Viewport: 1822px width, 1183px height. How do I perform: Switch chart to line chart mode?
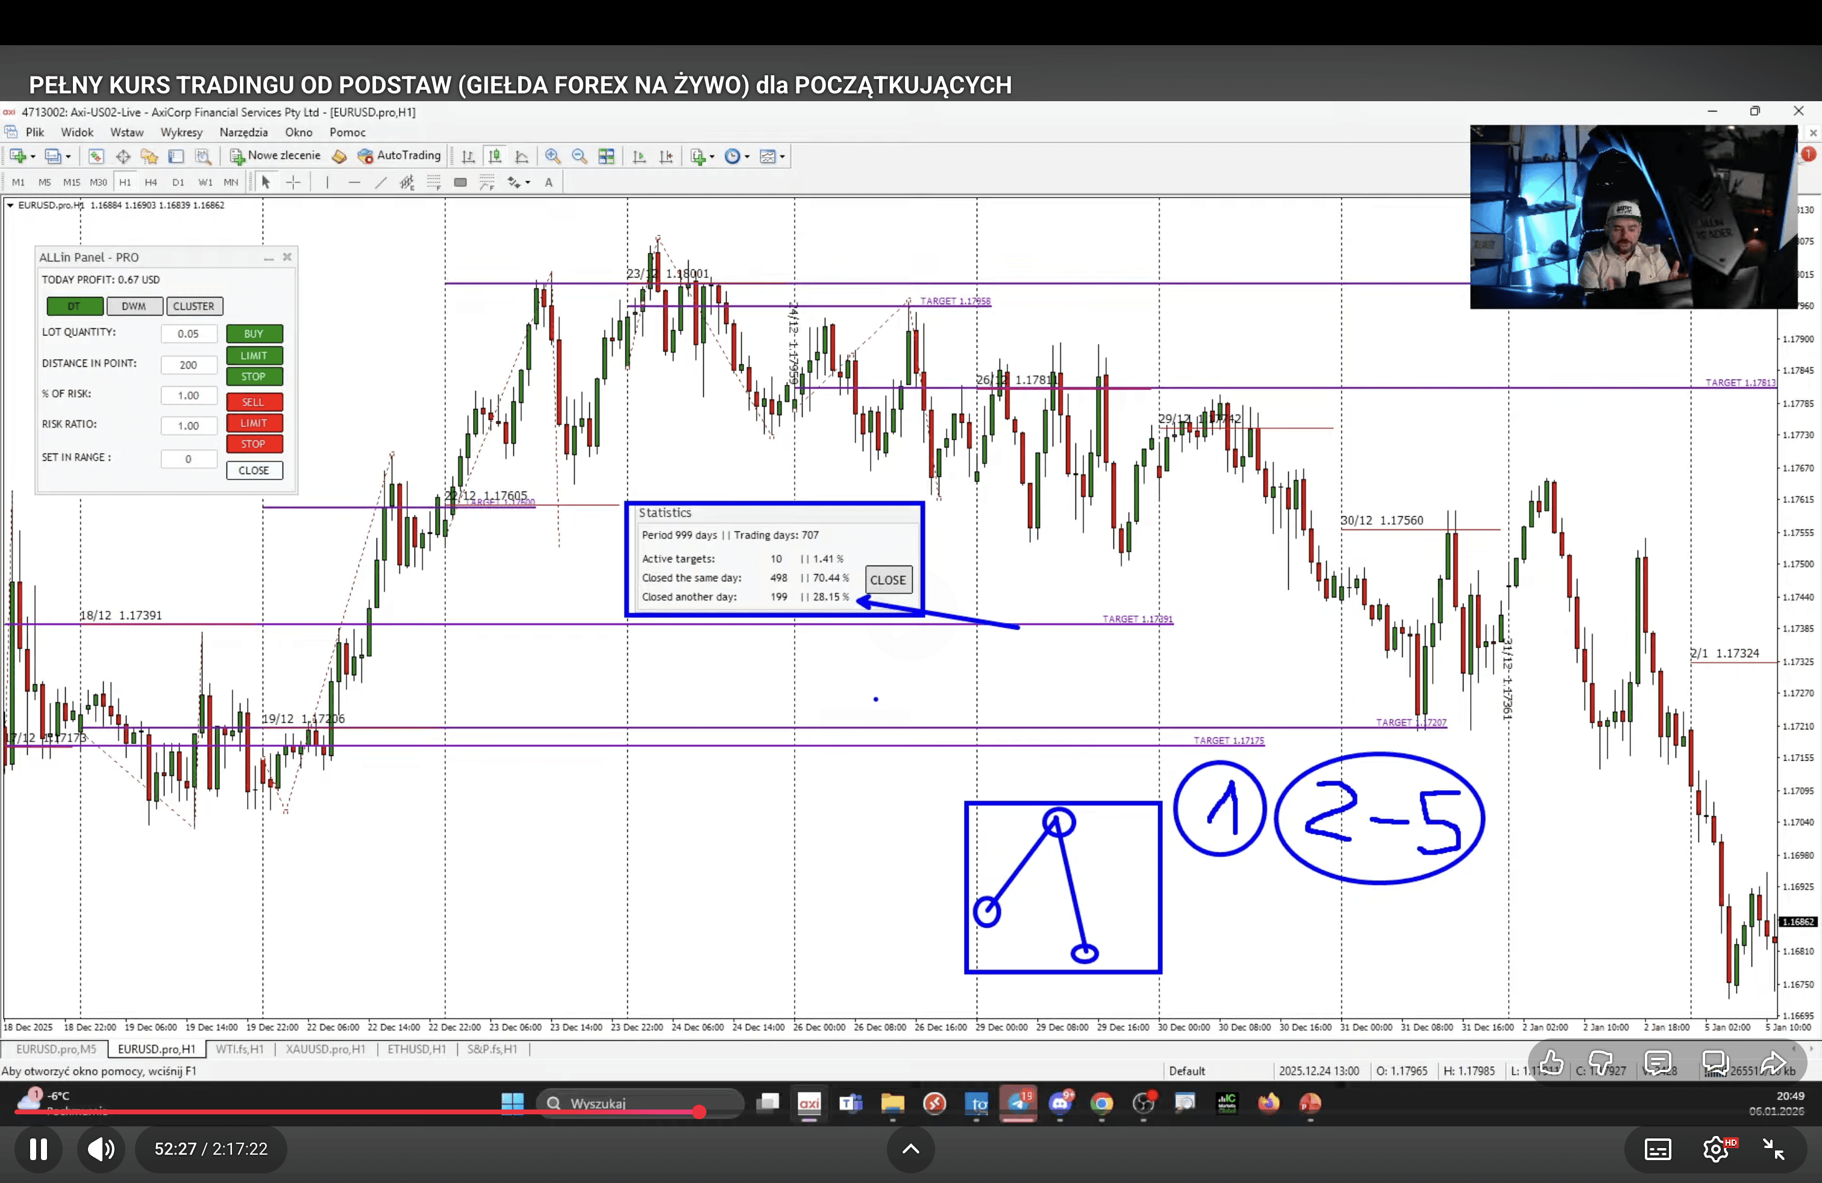522,156
